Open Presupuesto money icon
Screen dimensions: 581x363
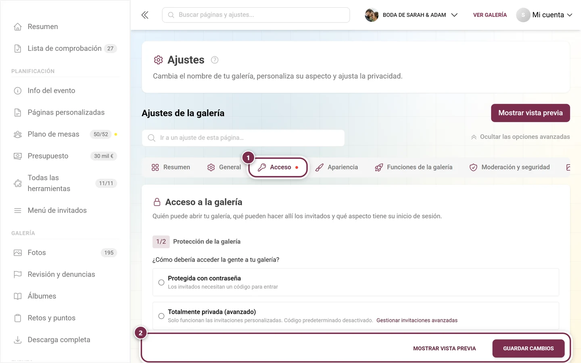click(18, 156)
